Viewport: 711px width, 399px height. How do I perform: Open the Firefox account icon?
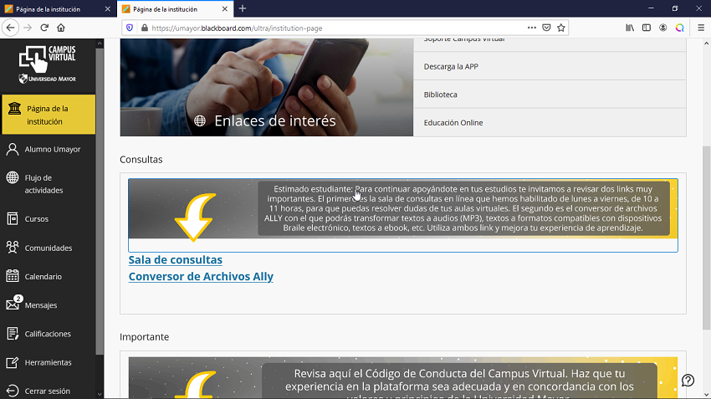tap(663, 28)
